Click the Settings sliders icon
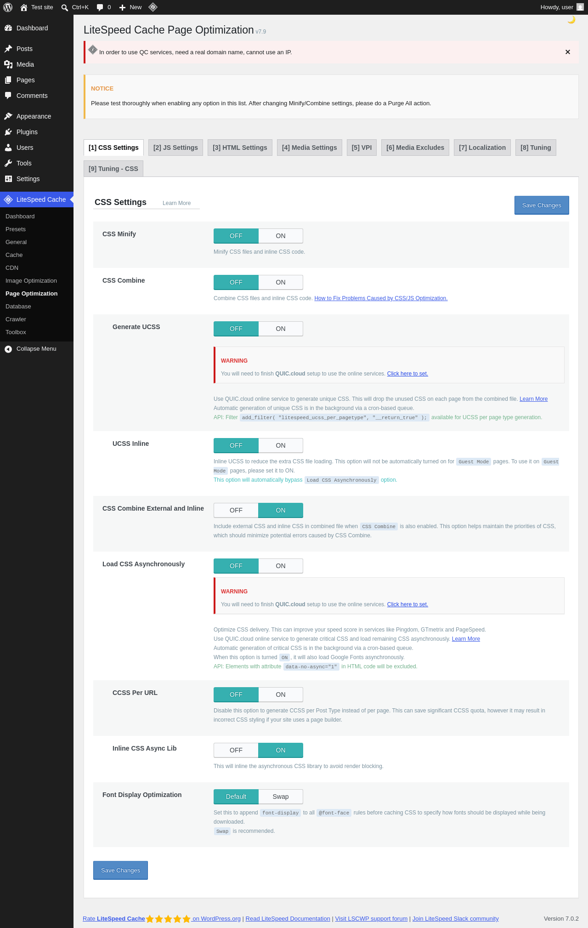 (x=8, y=179)
